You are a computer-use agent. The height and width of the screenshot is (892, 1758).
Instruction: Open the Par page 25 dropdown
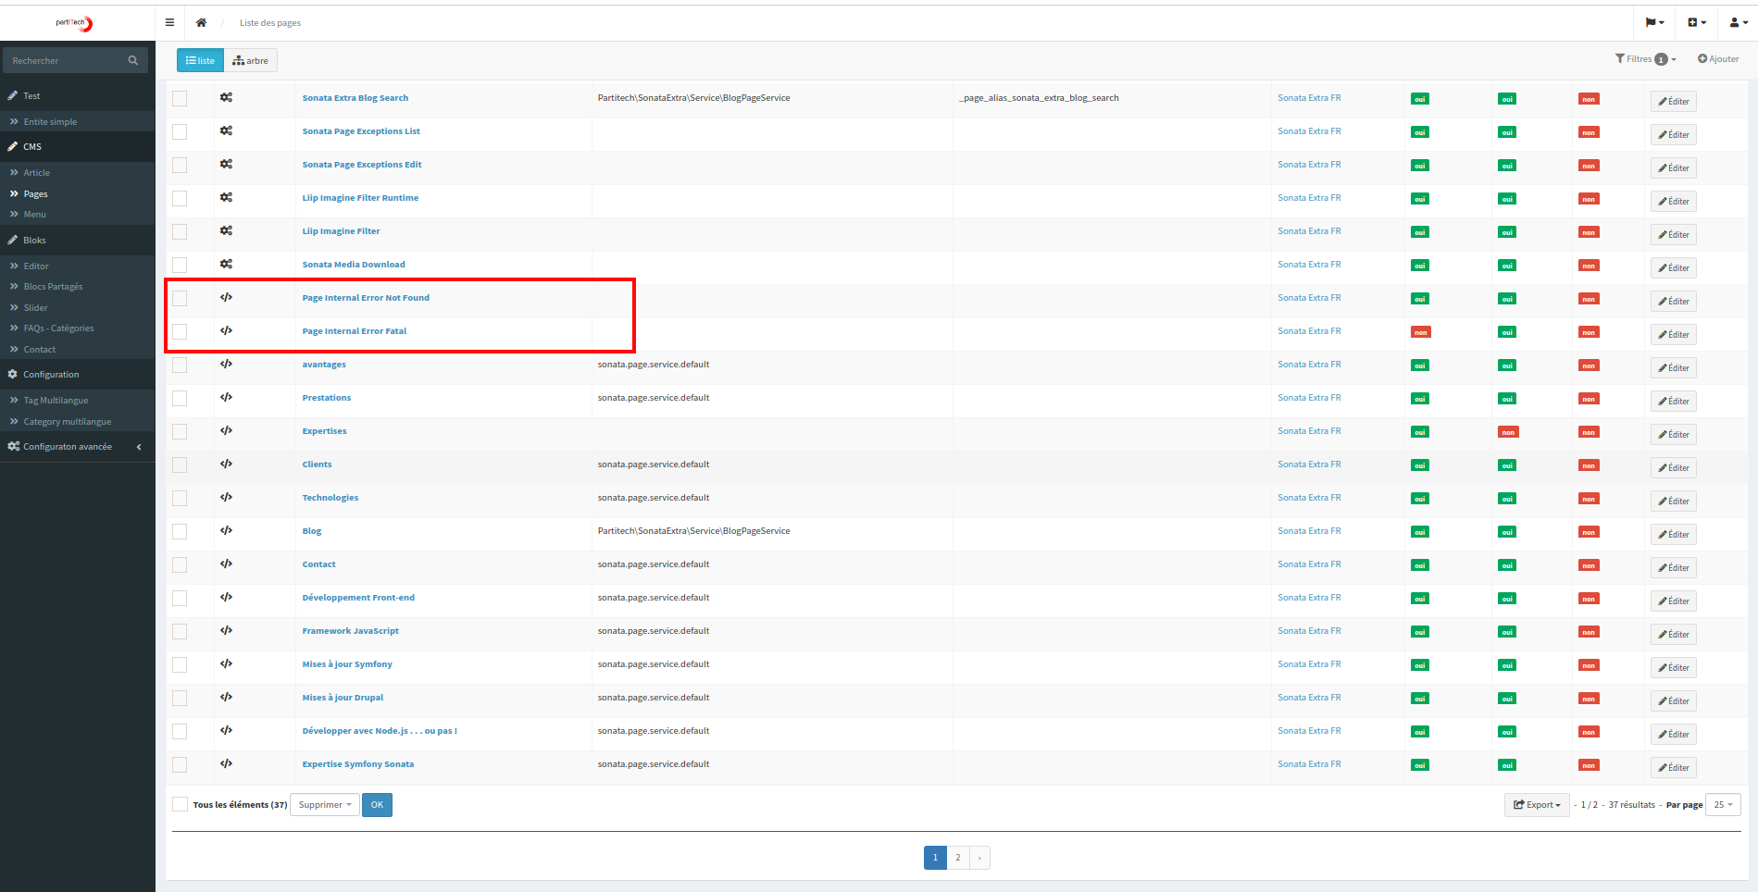tap(1722, 804)
